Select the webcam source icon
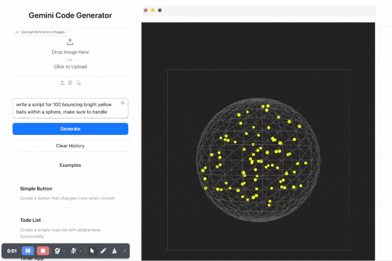Viewport: 392px width, 261px height. pos(70,83)
